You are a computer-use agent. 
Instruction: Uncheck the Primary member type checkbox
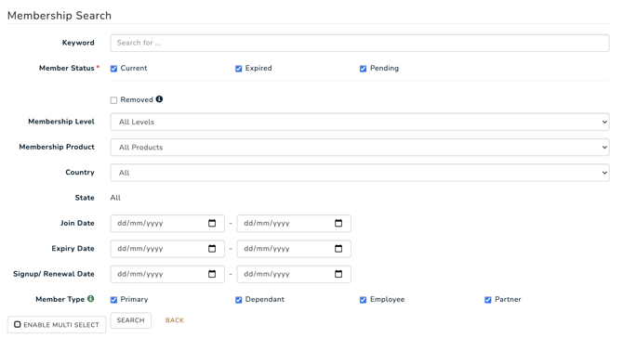click(x=114, y=300)
